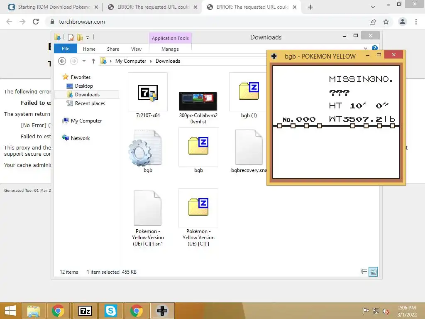Close the middle ERROR requested URL tab

[195, 7]
